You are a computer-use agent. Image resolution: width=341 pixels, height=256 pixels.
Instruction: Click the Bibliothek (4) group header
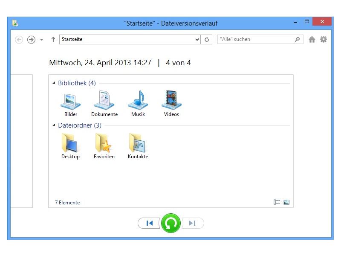pos(77,83)
